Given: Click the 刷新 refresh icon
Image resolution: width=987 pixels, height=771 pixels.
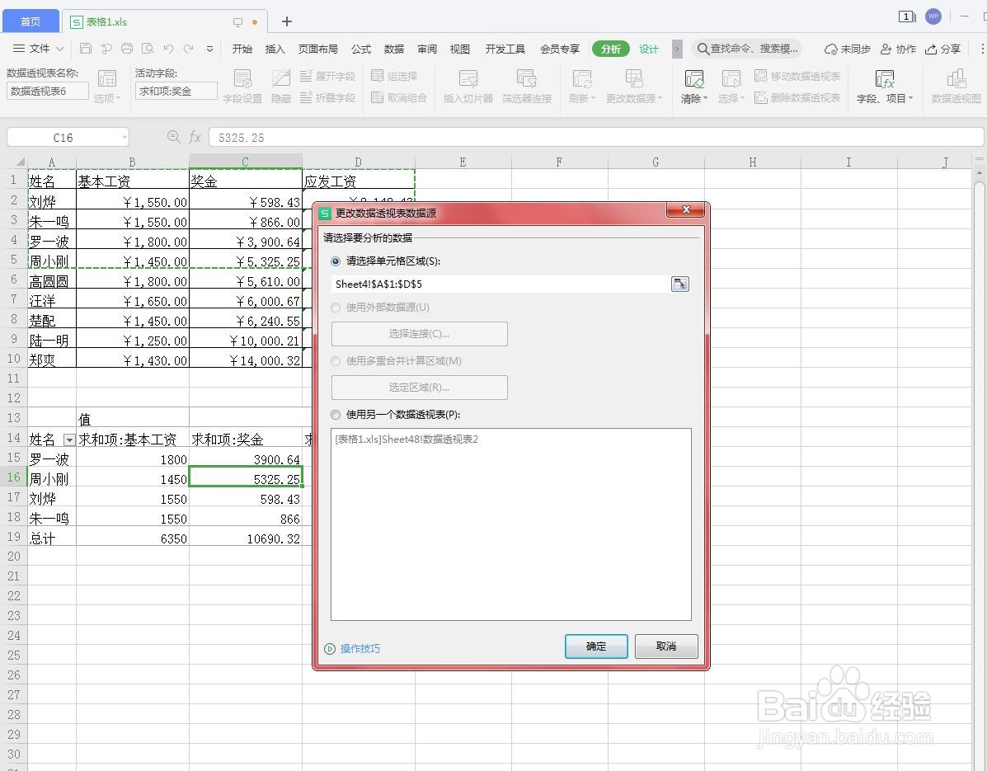Looking at the screenshot, I should point(581,78).
